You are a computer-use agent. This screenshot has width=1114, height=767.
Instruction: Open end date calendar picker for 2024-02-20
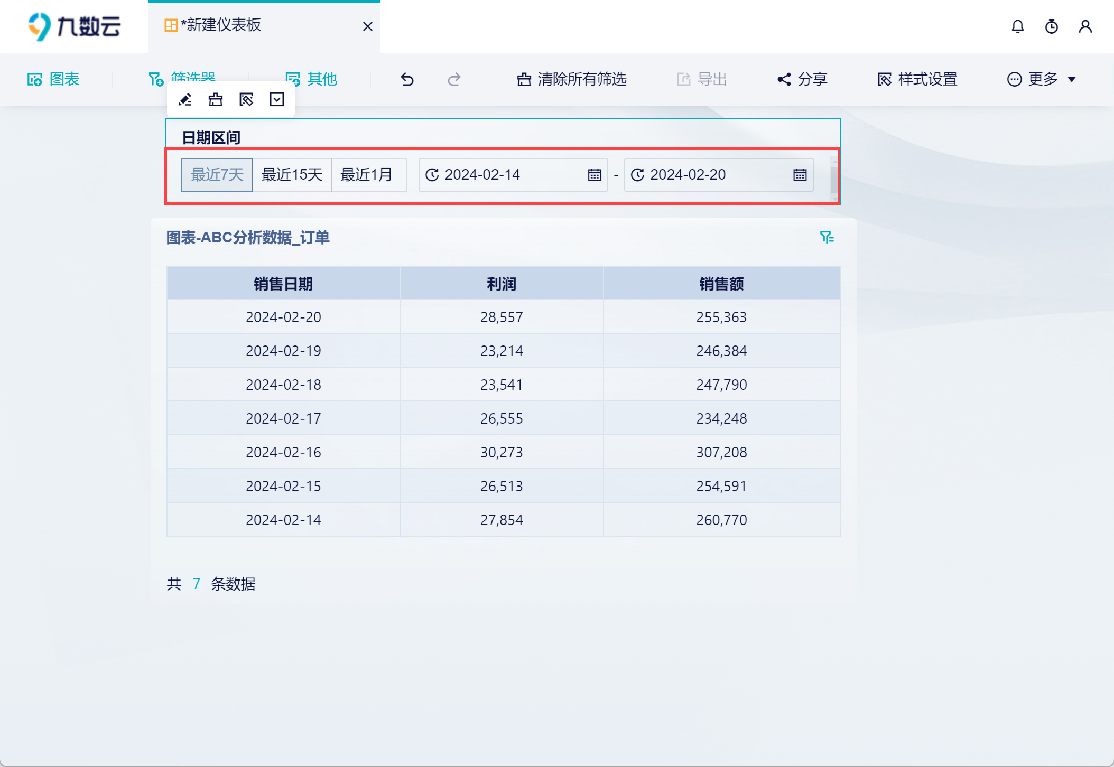click(x=800, y=175)
